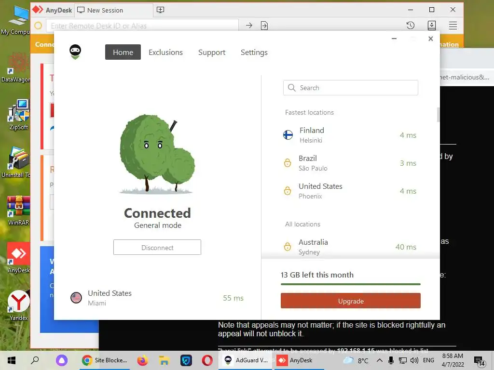This screenshot has width=494, height=370.
Task: Switch to AdGuard VPN taskbar item
Action: [246, 360]
